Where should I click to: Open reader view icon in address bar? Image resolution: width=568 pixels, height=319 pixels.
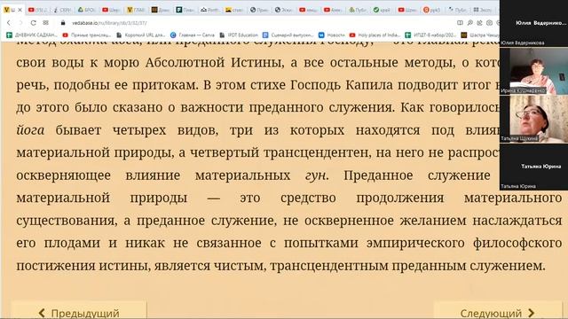pos(460,23)
